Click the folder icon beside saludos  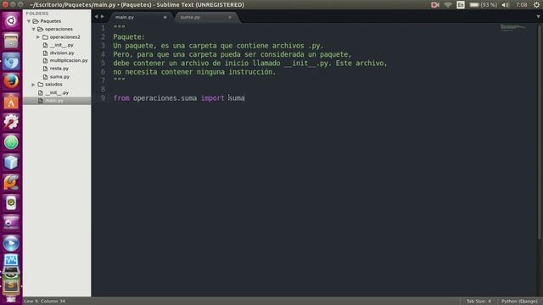tap(41, 85)
